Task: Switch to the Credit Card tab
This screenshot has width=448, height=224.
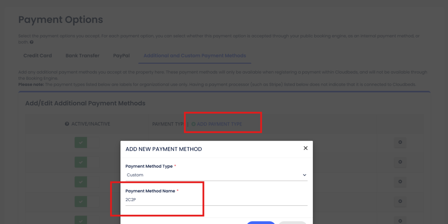Action: tap(37, 55)
